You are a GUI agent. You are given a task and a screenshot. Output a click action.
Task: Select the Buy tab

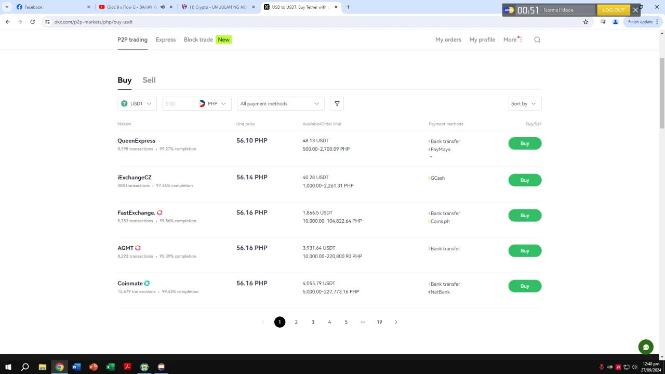pos(125,80)
